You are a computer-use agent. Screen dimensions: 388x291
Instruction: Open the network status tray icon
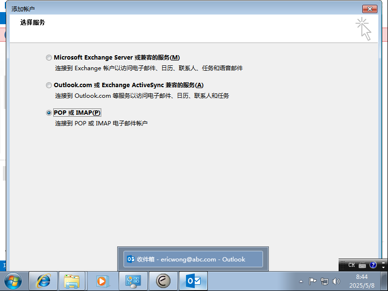coord(325,281)
